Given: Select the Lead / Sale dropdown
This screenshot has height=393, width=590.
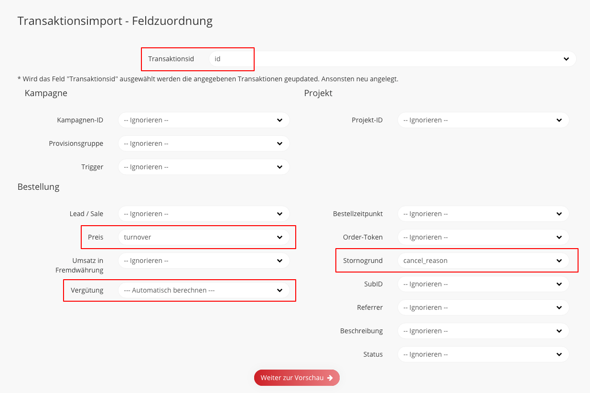Looking at the screenshot, I should click(204, 214).
